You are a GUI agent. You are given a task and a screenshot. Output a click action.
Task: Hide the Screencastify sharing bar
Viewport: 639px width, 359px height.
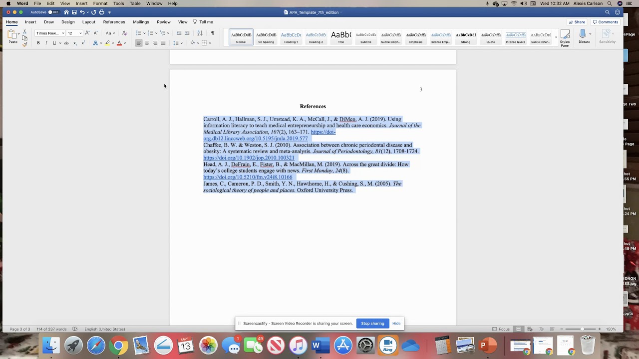click(396, 324)
